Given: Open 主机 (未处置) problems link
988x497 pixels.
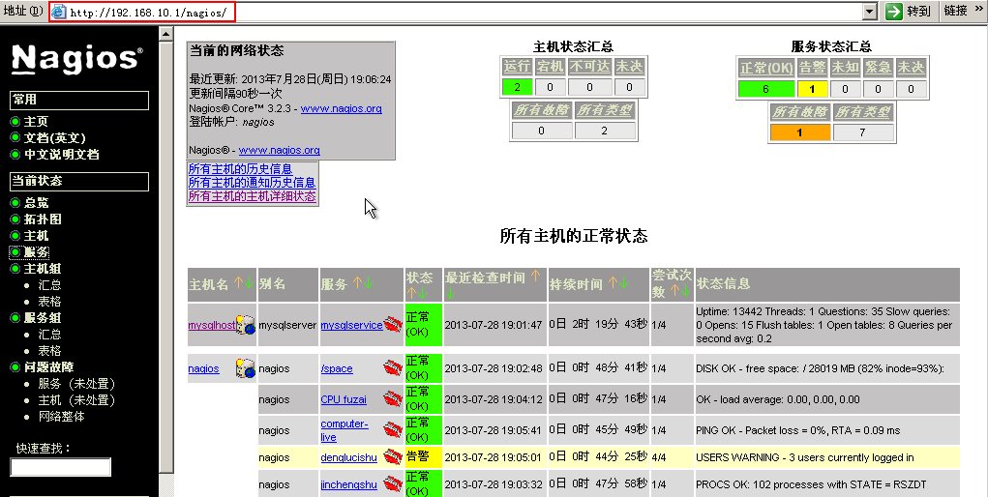Looking at the screenshot, I should 76,400.
